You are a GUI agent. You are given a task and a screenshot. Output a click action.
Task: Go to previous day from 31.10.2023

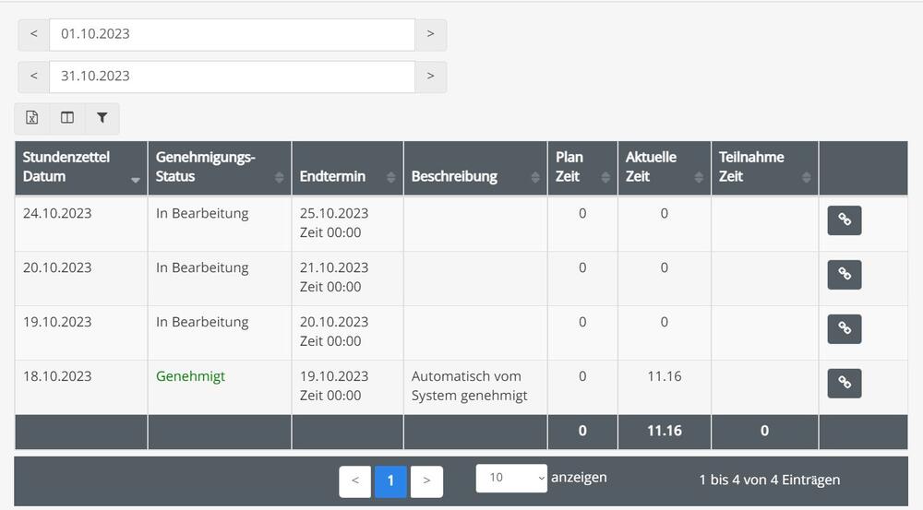[x=33, y=77]
